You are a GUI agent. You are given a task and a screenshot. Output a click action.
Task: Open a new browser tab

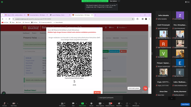(x=95, y=15)
